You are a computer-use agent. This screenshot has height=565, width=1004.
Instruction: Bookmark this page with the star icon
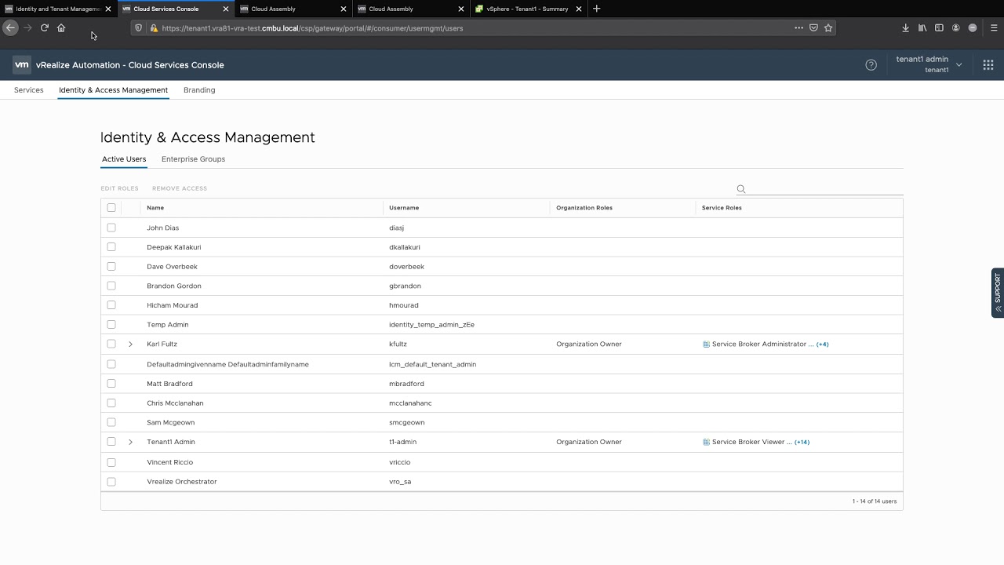click(x=828, y=27)
